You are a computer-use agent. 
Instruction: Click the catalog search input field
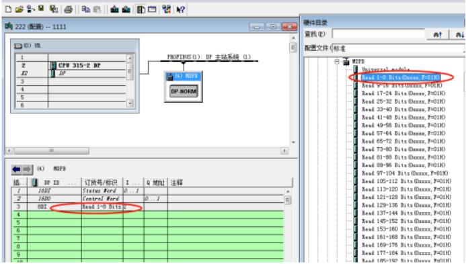[379, 34]
